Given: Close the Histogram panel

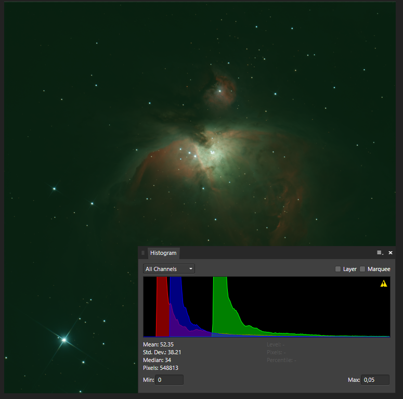Looking at the screenshot, I should point(391,253).
